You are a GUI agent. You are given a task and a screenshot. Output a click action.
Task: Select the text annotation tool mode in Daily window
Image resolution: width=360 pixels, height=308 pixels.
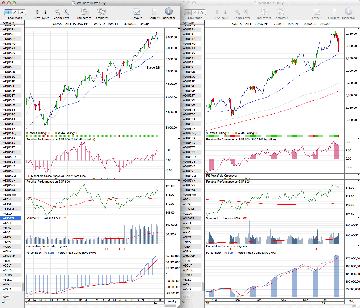point(202,12)
